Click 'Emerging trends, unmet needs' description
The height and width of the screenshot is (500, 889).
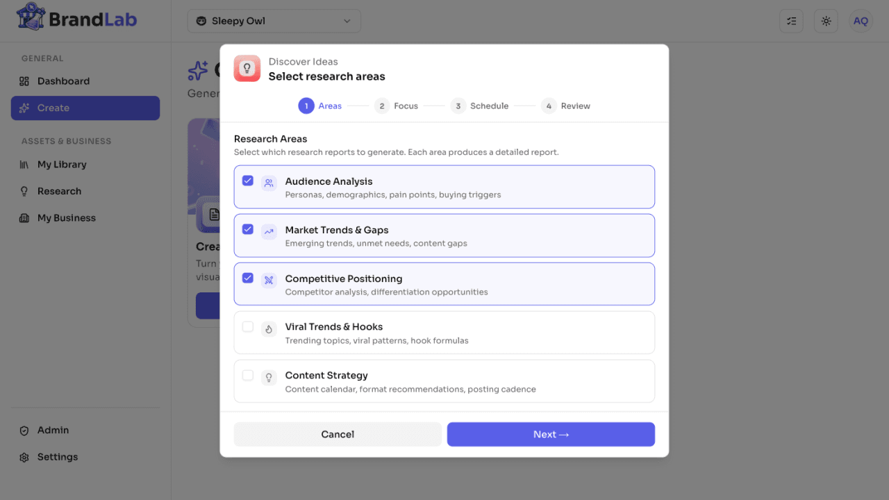click(x=376, y=244)
